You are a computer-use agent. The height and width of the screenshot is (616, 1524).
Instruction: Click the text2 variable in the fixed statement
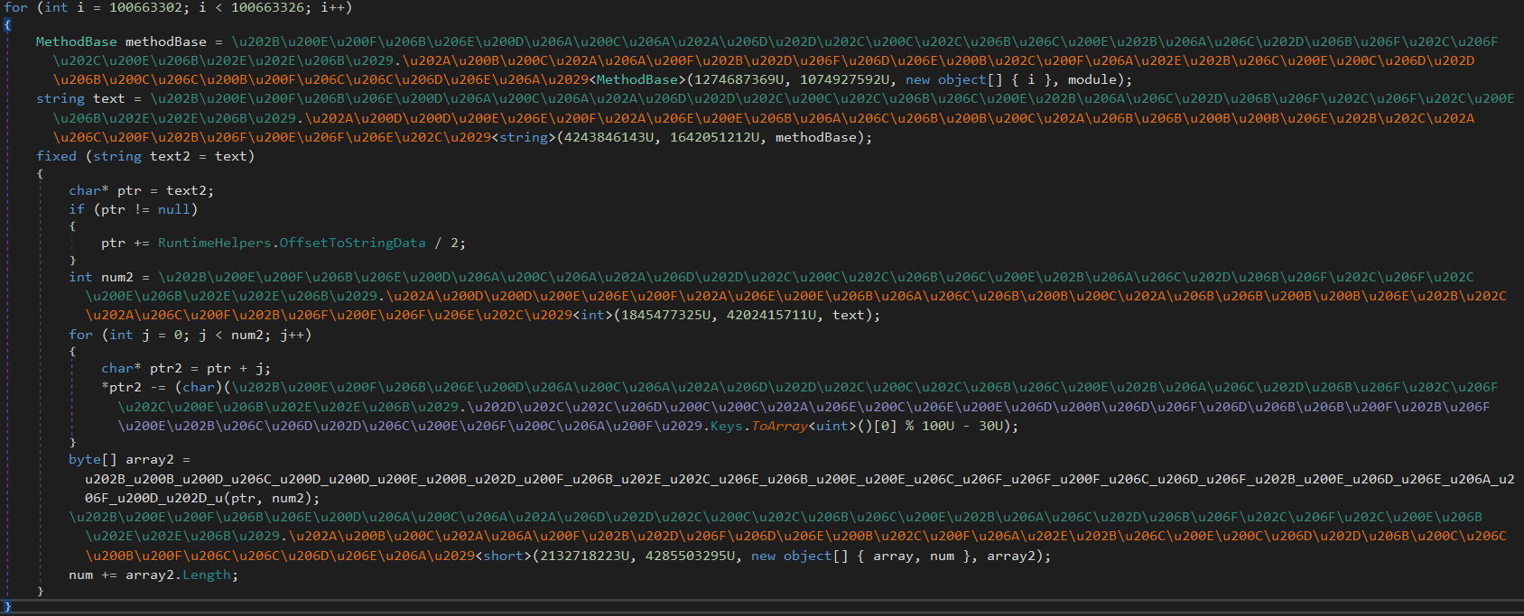click(x=170, y=156)
